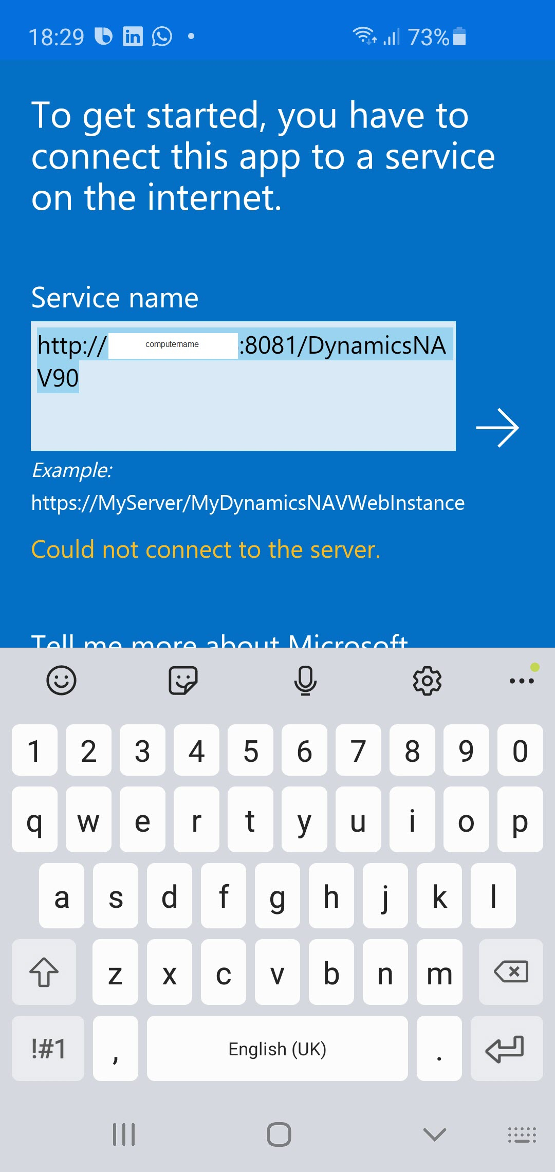555x1172 pixels.
Task: Tap the number 8 key
Action: click(412, 750)
